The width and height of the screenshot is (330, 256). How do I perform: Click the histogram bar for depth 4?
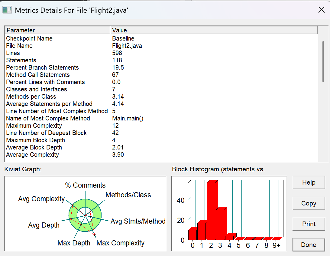(x=230, y=238)
